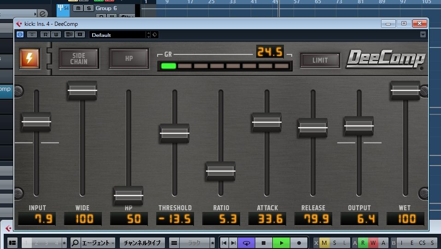Toggle Read automation R in plugin header

pyautogui.click(x=45, y=35)
